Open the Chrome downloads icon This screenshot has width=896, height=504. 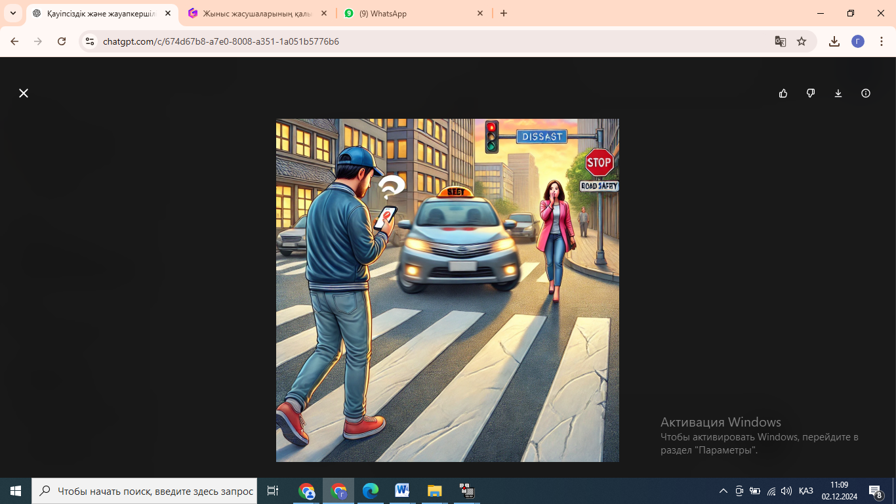tap(834, 41)
